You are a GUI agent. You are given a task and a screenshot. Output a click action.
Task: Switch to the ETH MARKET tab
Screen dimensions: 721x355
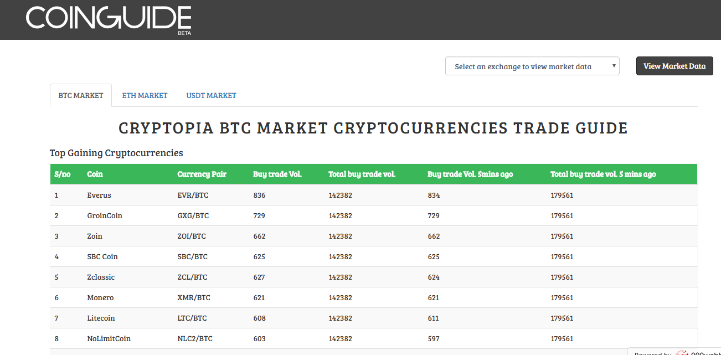coord(145,95)
